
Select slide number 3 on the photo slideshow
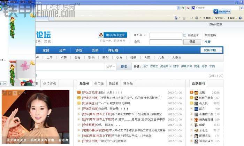pyautogui.click(x=15, y=93)
